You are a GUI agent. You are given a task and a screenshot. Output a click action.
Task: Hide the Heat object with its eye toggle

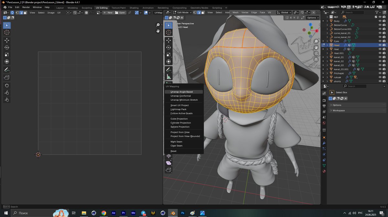380,49
